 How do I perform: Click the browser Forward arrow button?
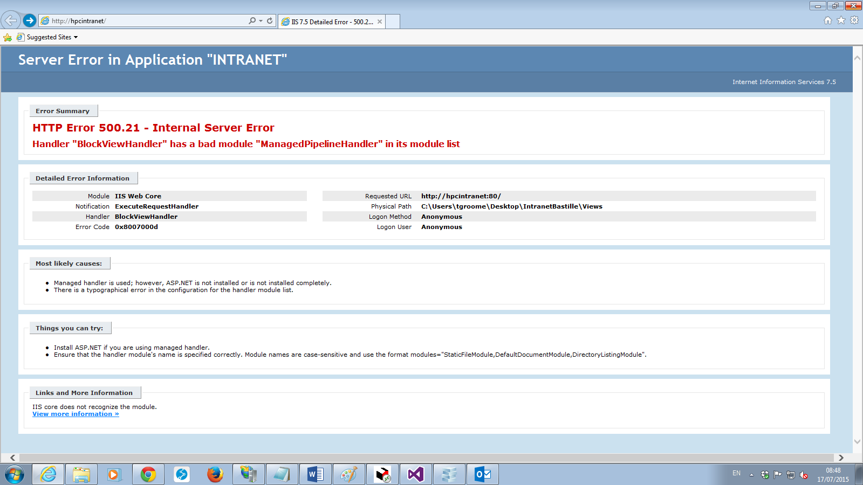point(30,20)
